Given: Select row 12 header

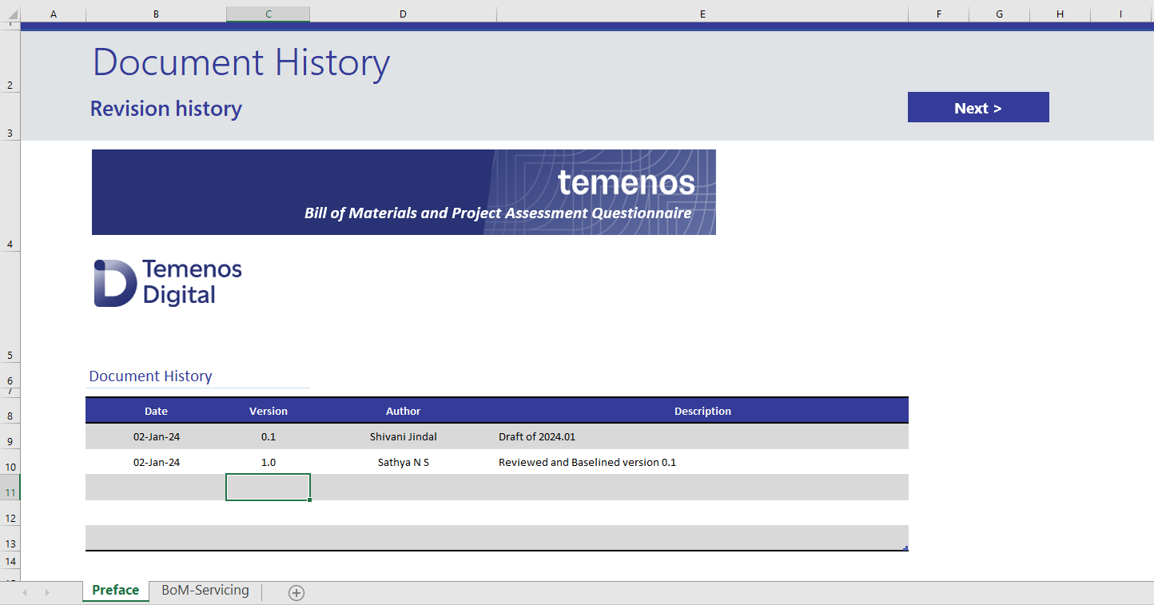Looking at the screenshot, I should 10,513.
